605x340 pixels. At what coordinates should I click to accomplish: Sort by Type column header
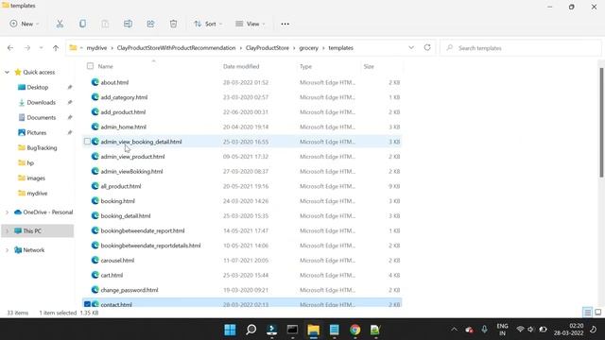pyautogui.click(x=305, y=66)
